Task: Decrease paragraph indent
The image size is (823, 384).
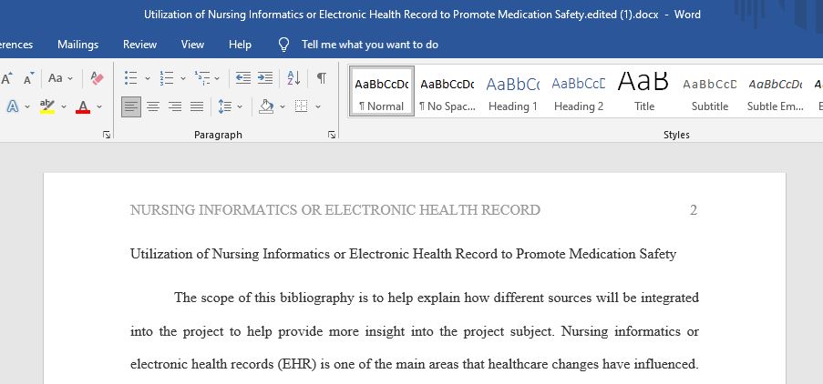Action: coord(243,78)
